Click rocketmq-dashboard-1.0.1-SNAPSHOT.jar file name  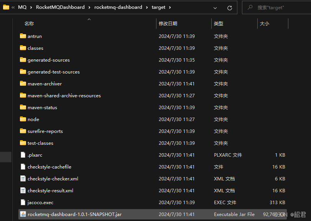pos(74,214)
